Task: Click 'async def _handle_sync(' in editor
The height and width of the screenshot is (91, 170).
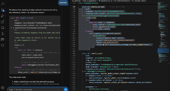Action: pyautogui.click(x=92, y=53)
